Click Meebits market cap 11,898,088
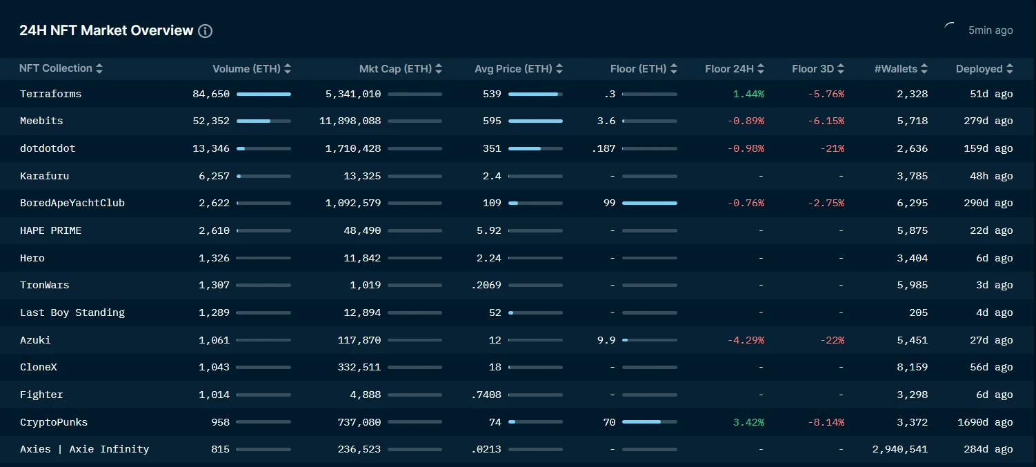This screenshot has width=1036, height=467. point(350,121)
